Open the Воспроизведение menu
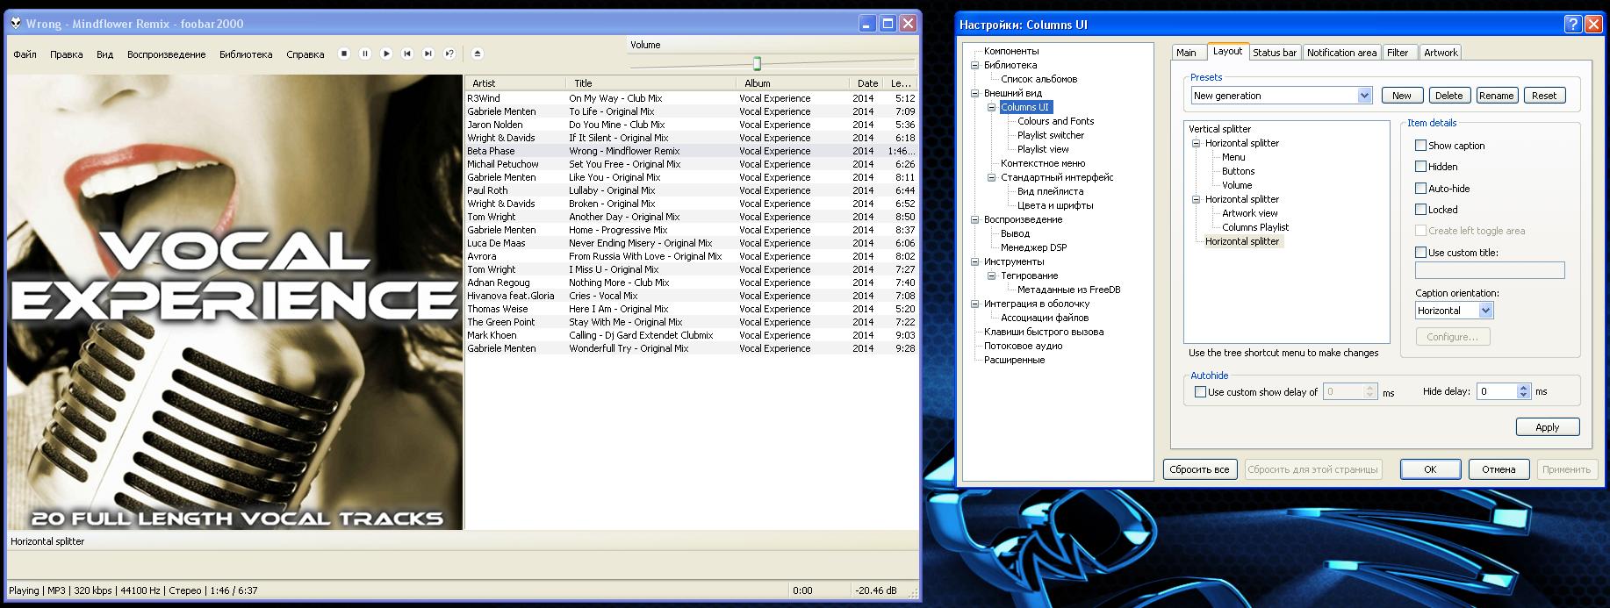 point(166,54)
